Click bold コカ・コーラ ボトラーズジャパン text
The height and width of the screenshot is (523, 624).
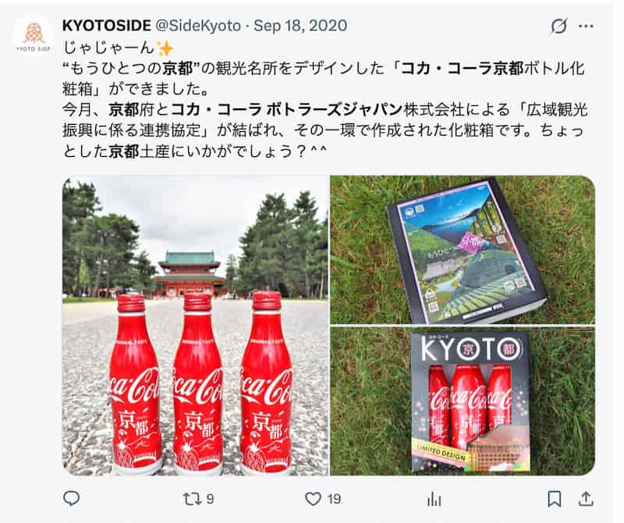286,109
